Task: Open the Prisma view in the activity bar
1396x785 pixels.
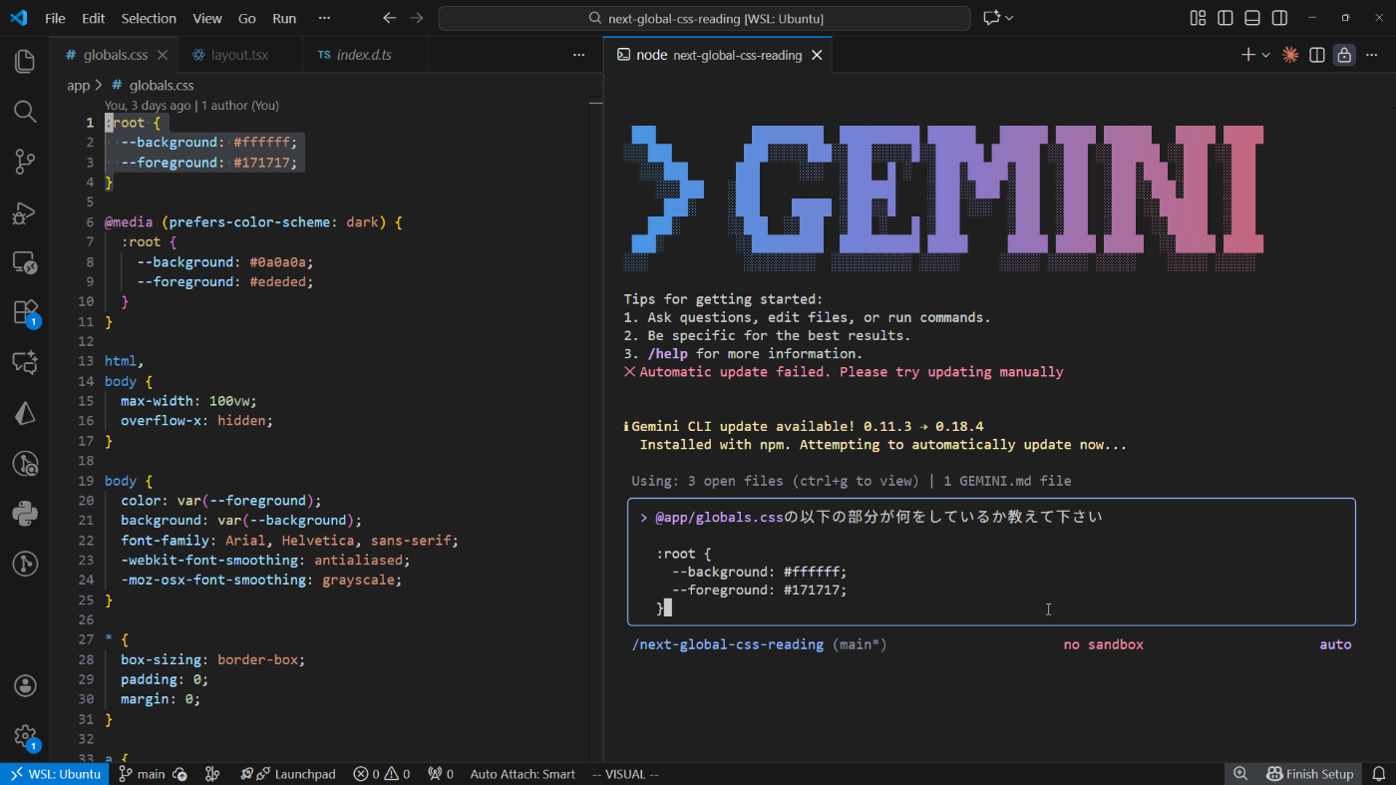Action: tap(25, 413)
